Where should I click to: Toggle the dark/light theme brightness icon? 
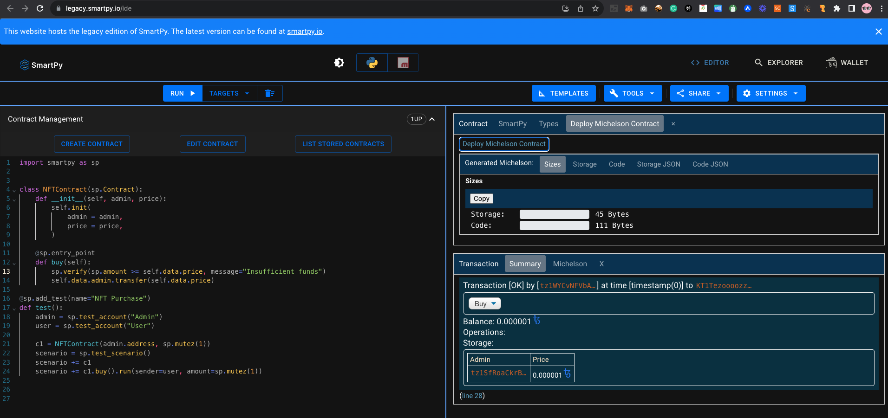339,63
